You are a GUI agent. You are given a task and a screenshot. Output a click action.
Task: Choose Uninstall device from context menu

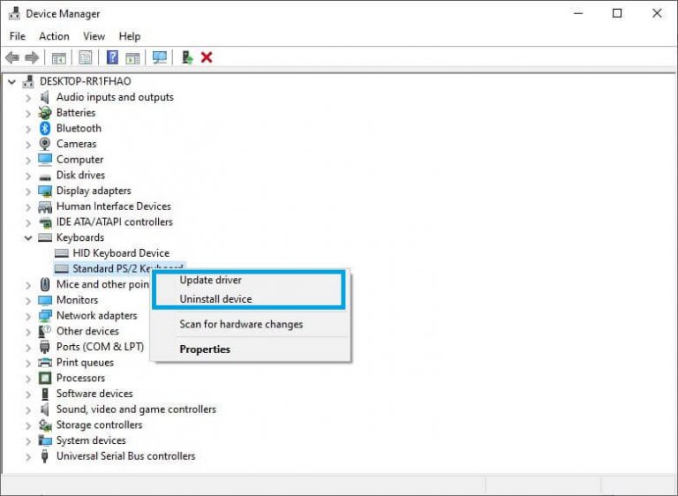[215, 299]
